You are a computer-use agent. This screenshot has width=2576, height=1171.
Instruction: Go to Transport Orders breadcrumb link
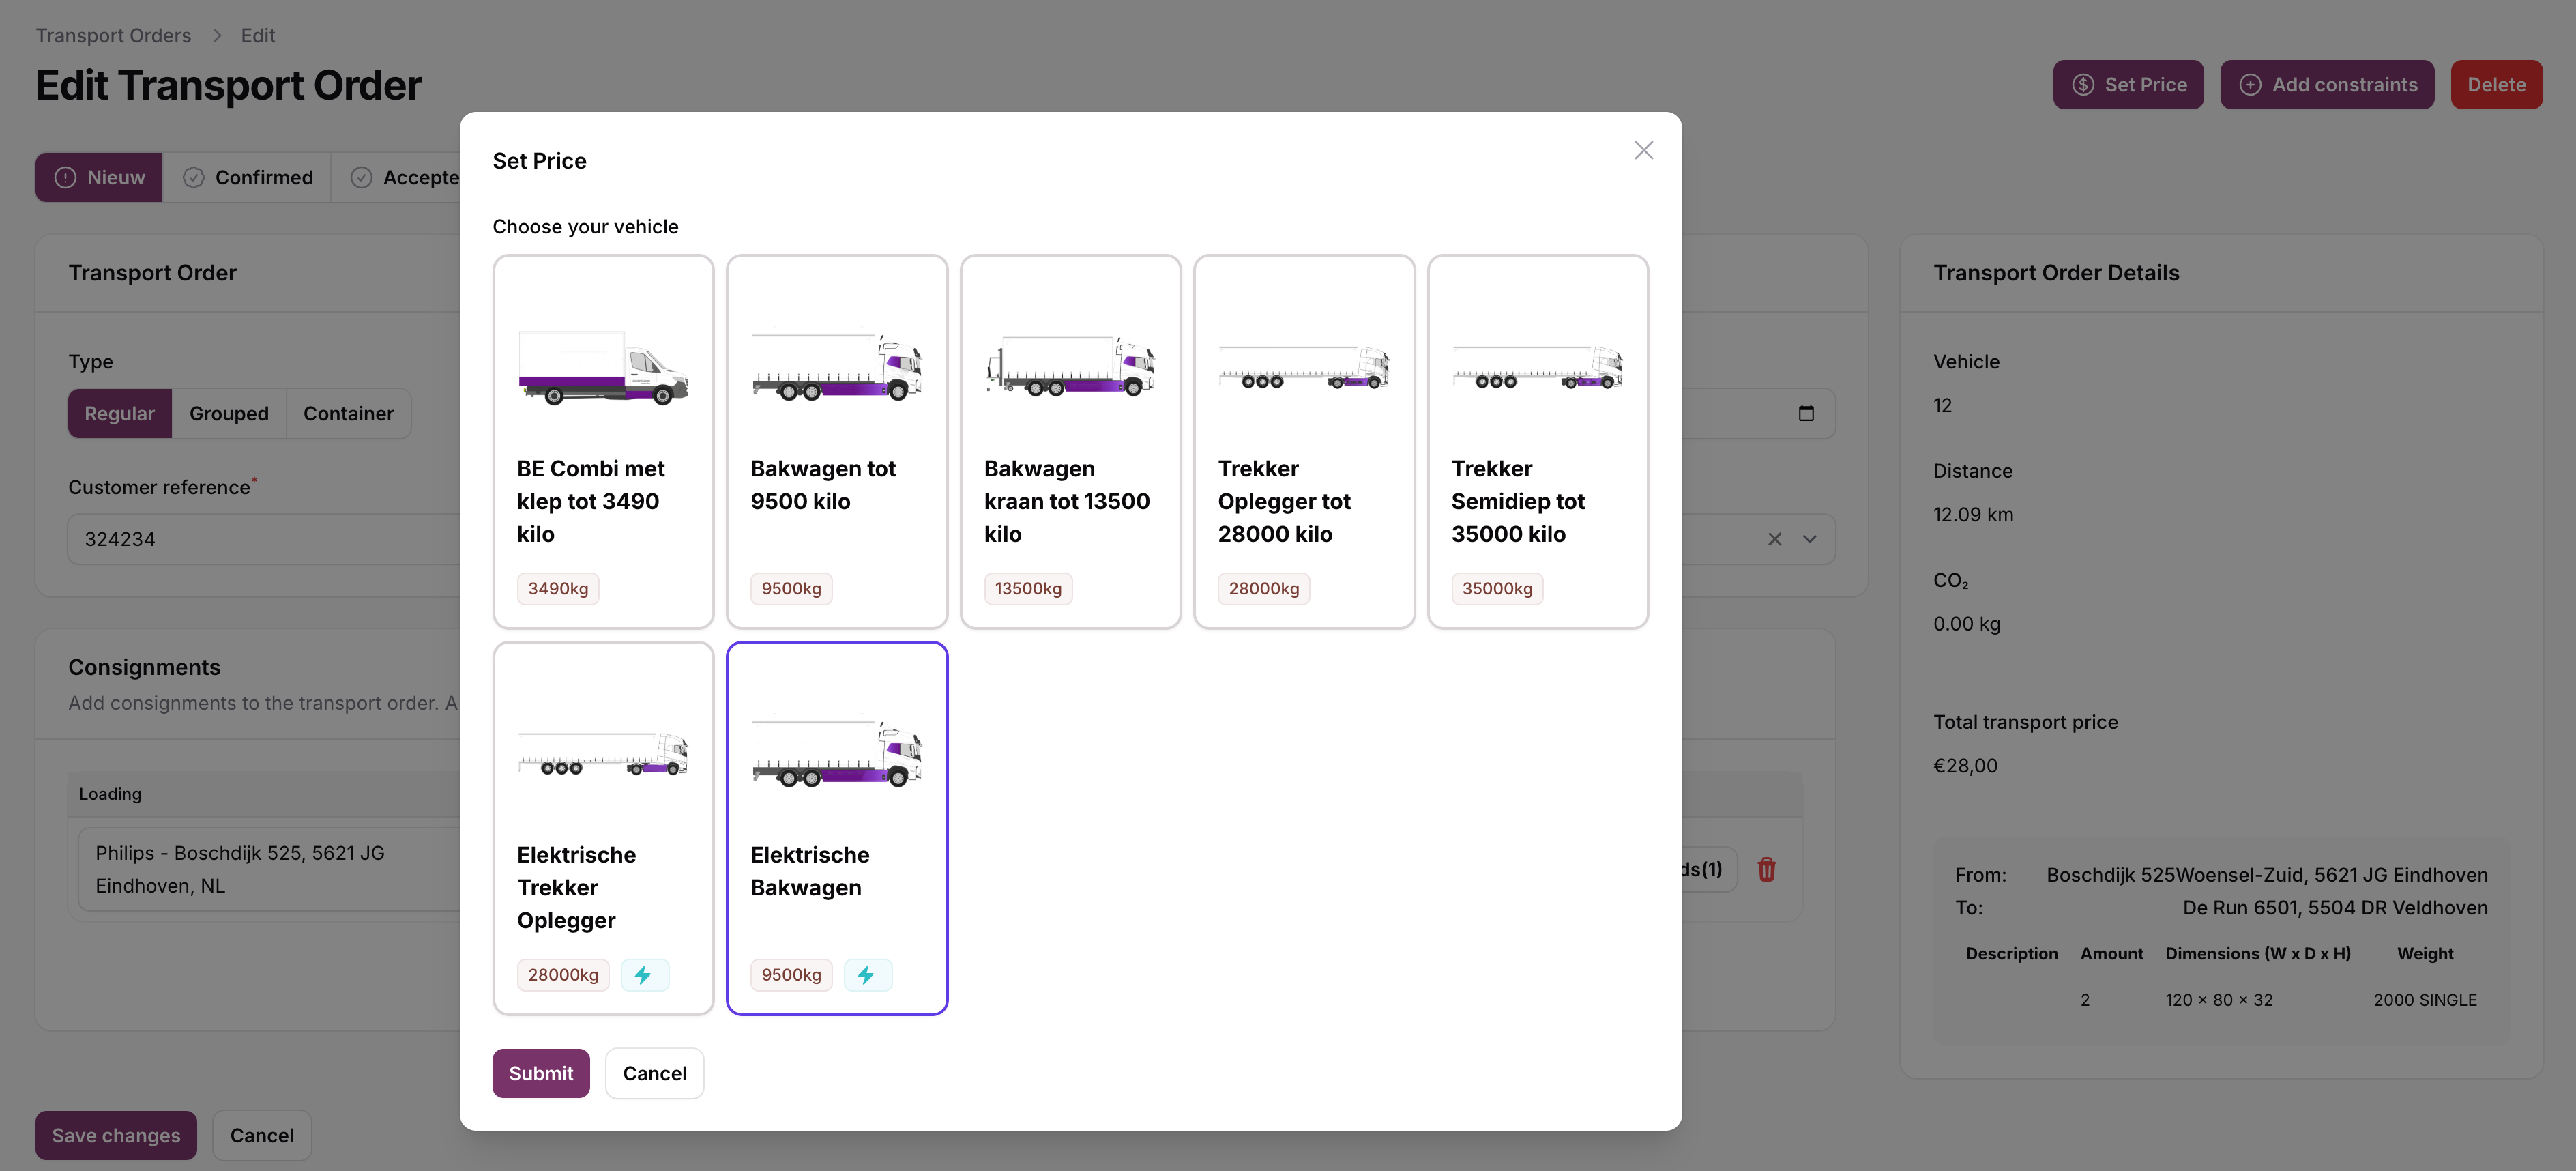(113, 35)
